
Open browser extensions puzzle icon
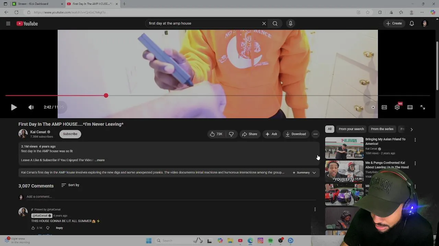(380, 12)
